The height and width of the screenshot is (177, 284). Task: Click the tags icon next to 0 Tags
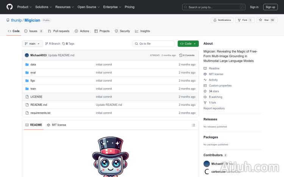64,44
